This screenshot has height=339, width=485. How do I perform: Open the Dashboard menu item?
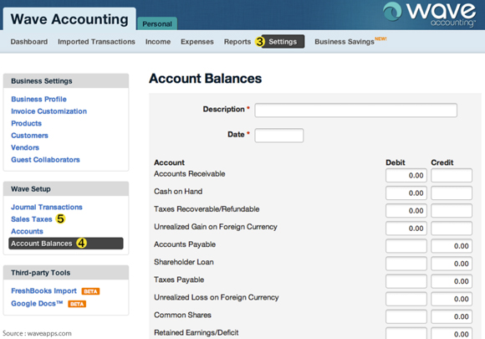tap(29, 42)
